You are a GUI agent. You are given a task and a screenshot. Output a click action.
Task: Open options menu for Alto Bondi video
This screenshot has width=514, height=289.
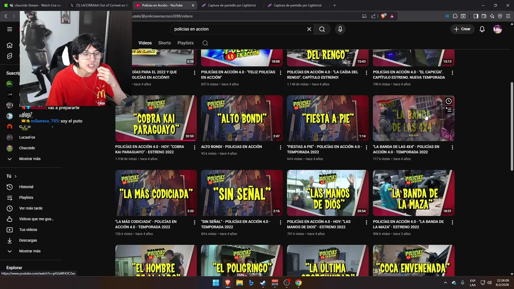pyautogui.click(x=280, y=147)
